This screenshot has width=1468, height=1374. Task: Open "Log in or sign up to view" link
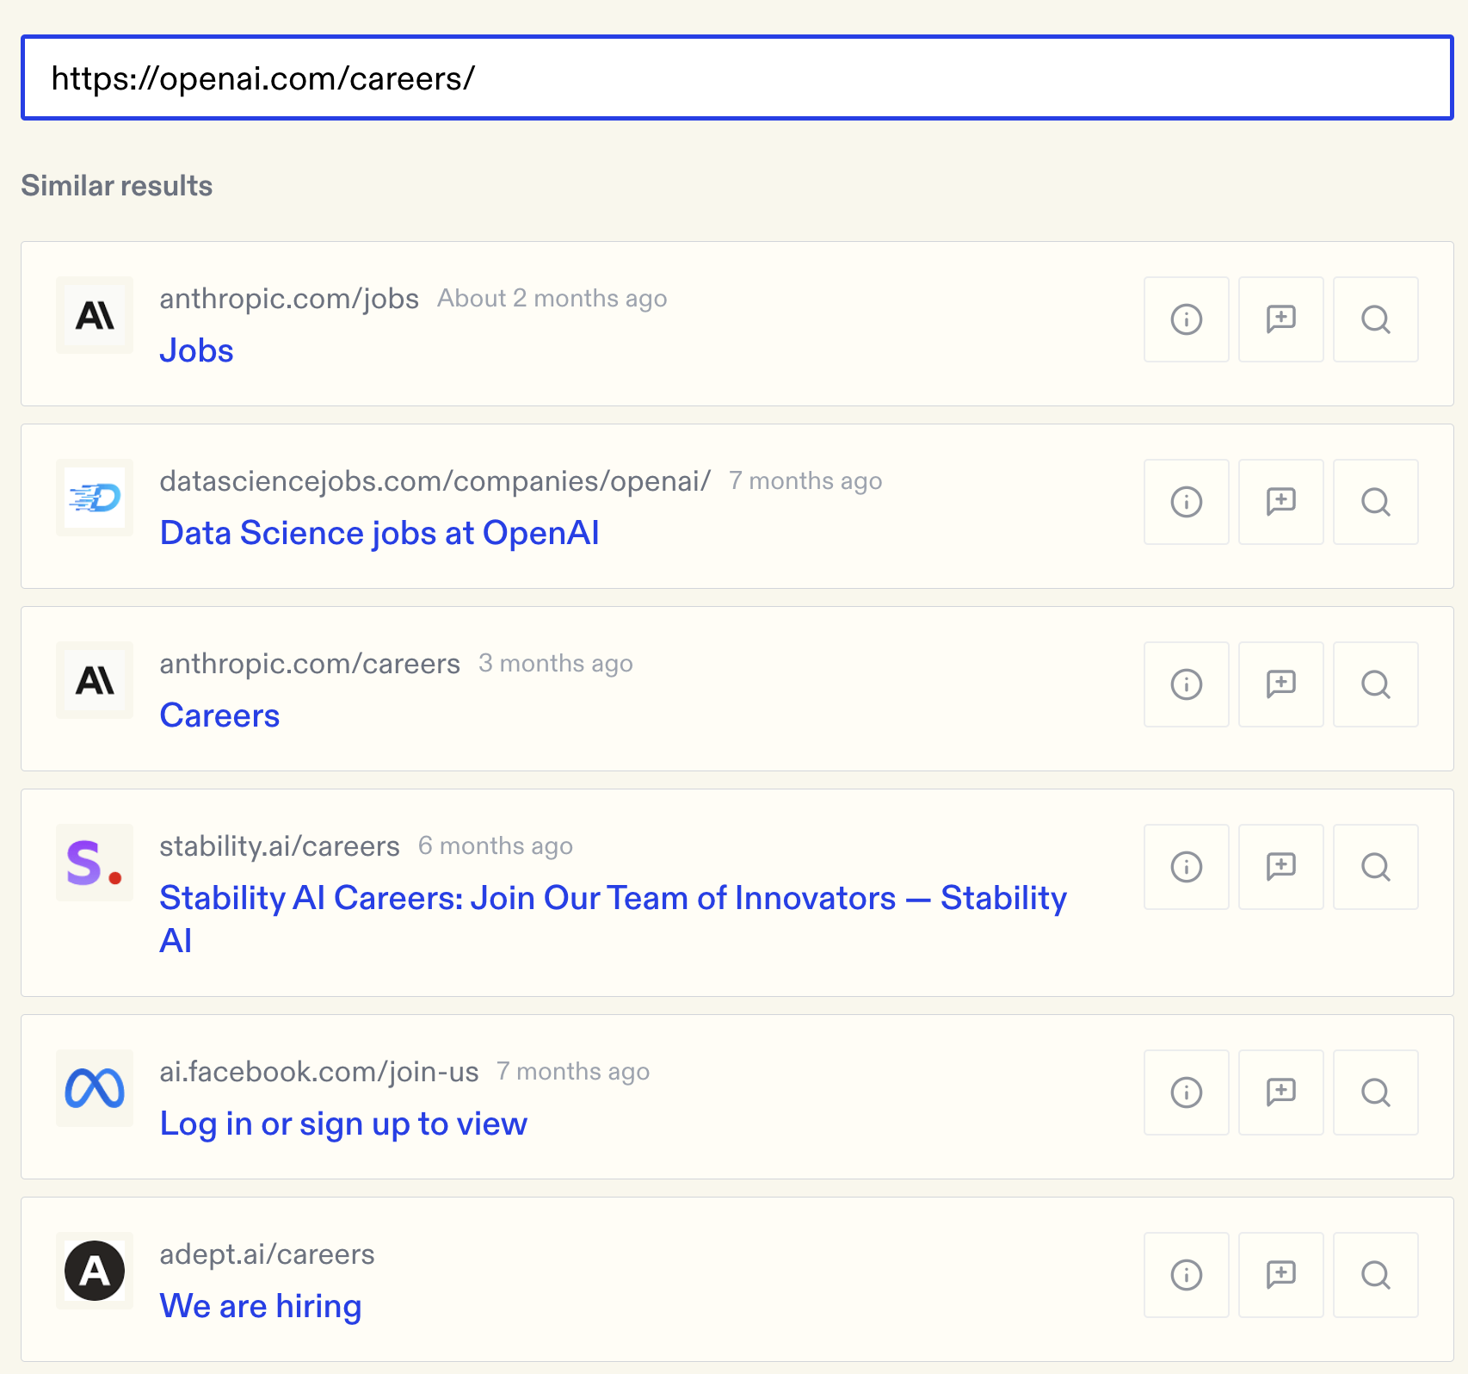(x=343, y=1123)
